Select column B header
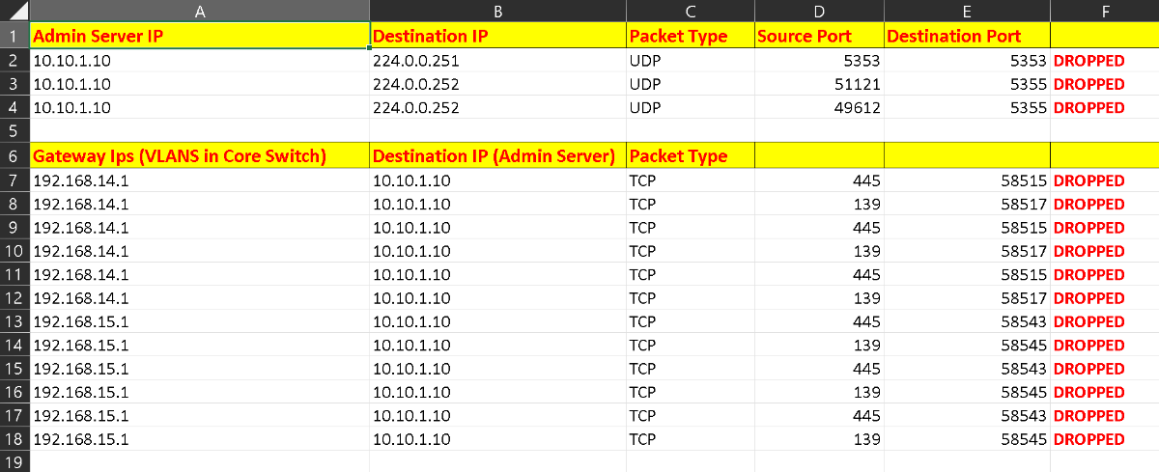Screen dimensions: 1159x472 tap(497, 11)
